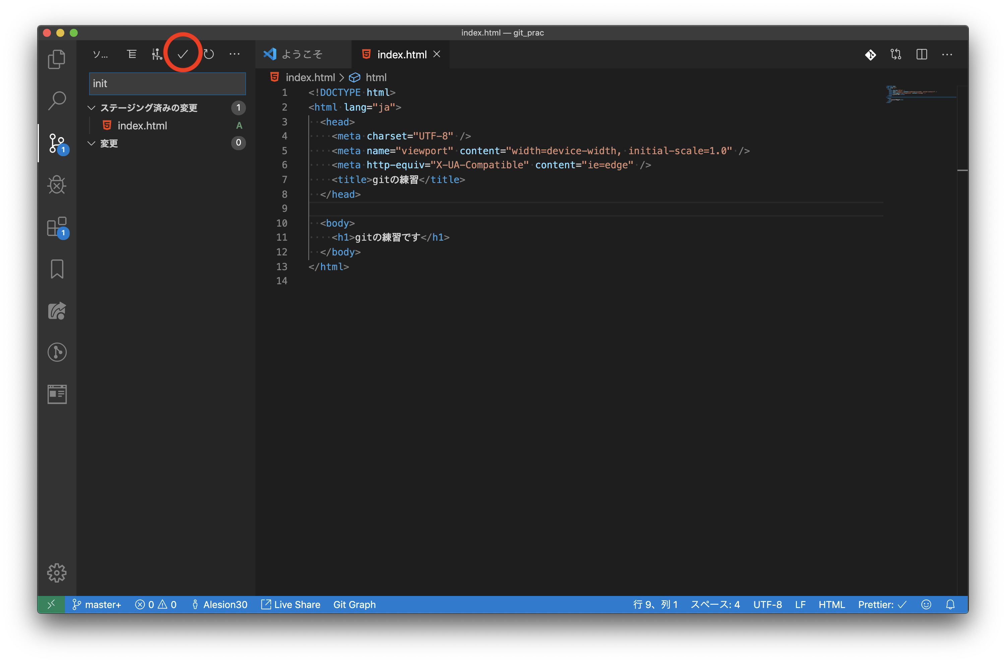The width and height of the screenshot is (1006, 663).
Task: Toggle Prettier formatting in the status bar
Action: tap(882, 605)
